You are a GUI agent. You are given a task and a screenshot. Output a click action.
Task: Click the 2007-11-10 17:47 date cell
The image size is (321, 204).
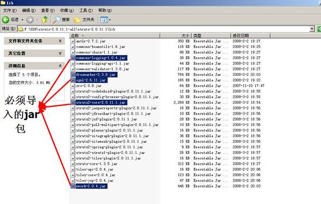tap(249, 86)
